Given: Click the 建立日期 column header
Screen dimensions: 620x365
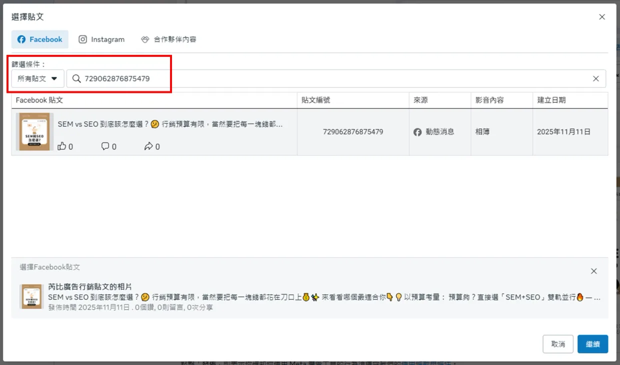Looking at the screenshot, I should [551, 100].
